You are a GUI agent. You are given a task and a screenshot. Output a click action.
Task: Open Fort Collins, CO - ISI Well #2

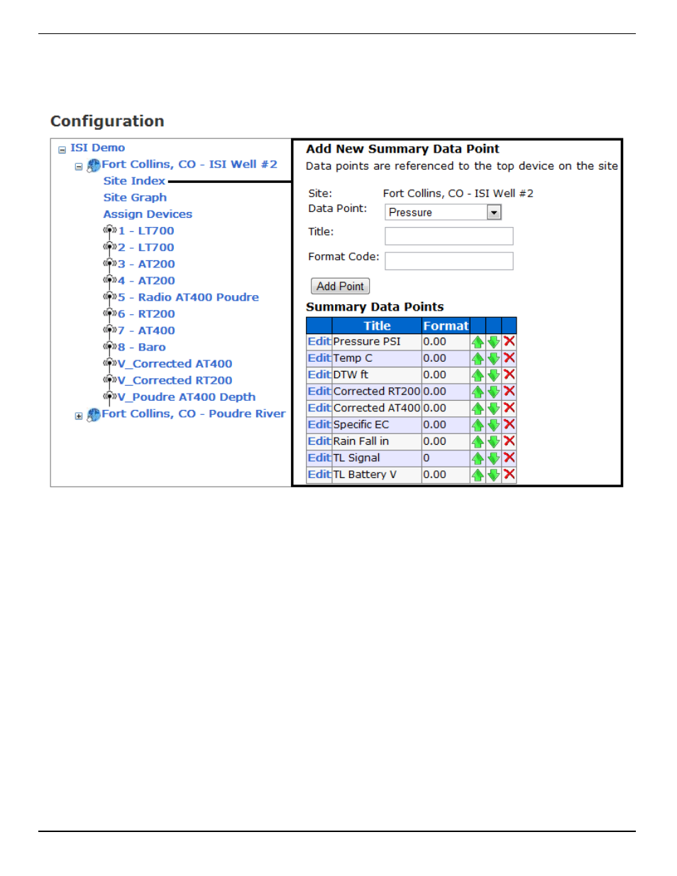[x=189, y=164]
